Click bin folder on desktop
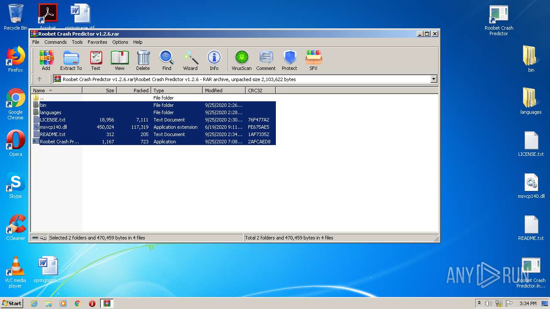The height and width of the screenshot is (309, 550). pyautogui.click(x=531, y=59)
